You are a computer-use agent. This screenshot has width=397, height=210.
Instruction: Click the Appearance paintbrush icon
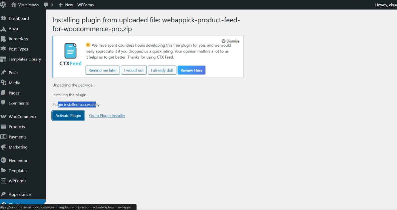tap(3, 194)
